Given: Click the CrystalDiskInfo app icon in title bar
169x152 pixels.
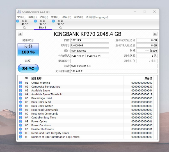Looking at the screenshot, I should (19, 12).
